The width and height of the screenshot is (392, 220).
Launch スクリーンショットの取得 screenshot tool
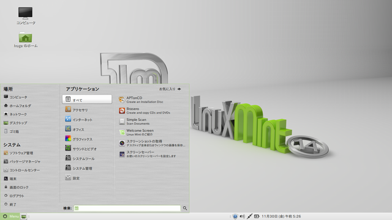click(x=152, y=143)
